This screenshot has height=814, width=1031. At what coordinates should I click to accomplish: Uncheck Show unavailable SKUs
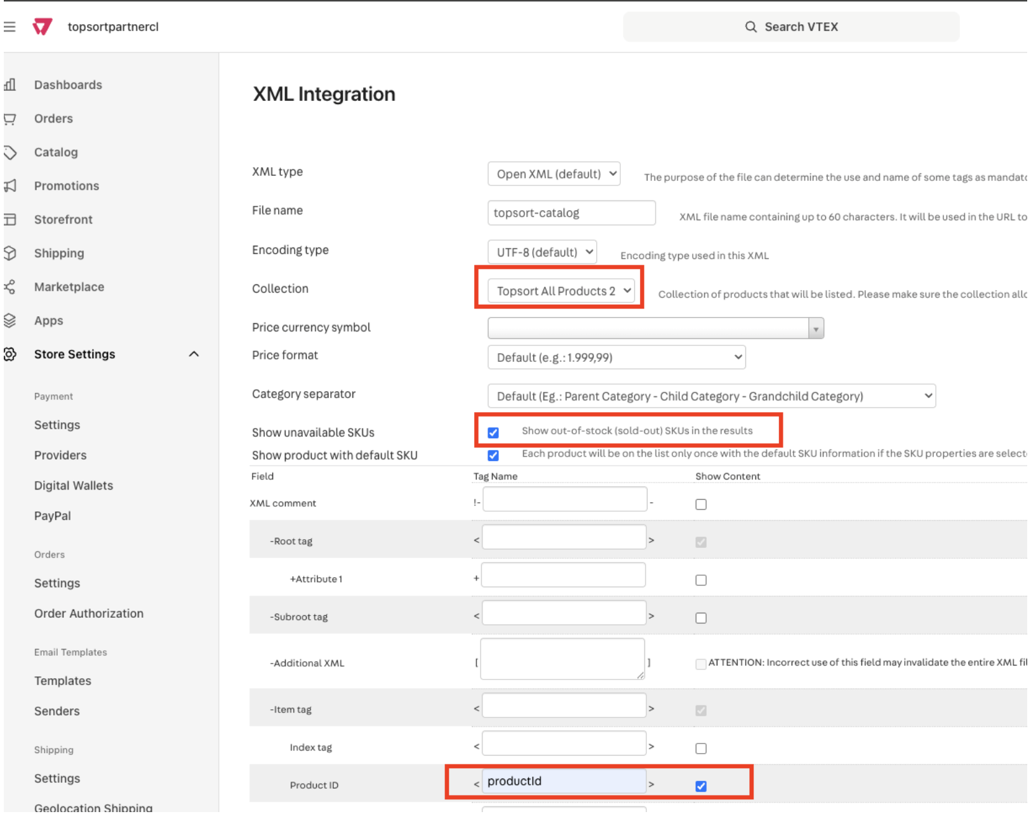pyautogui.click(x=493, y=432)
